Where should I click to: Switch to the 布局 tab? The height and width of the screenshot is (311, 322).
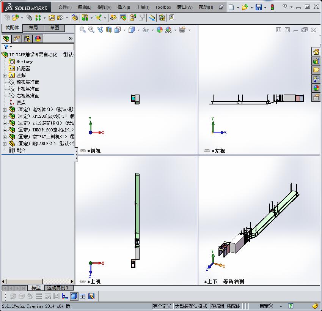tap(33, 28)
